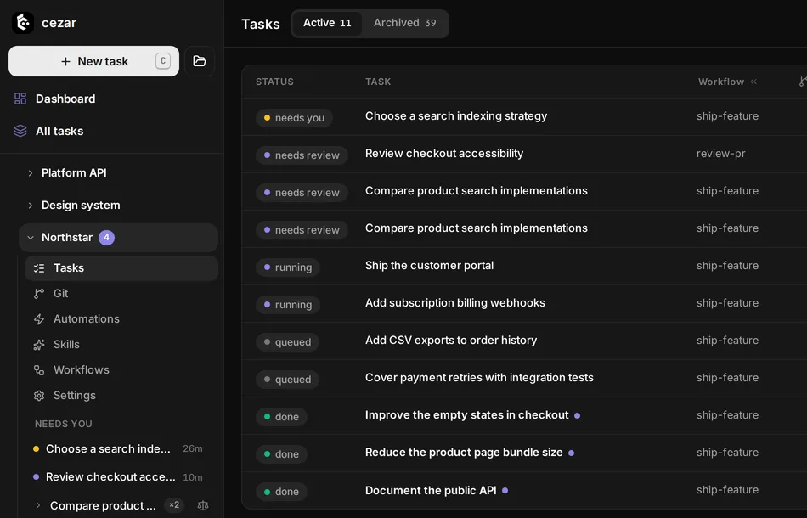Click the x2 badge beside Compare product
The height and width of the screenshot is (518, 807).
tap(174, 505)
